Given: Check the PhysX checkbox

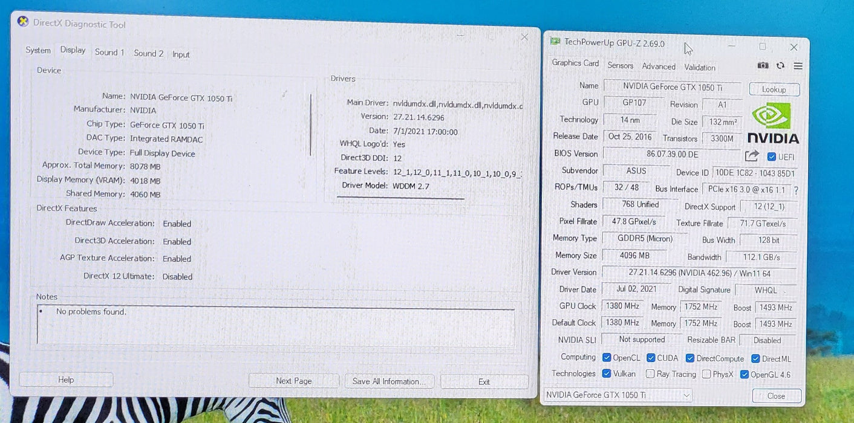Looking at the screenshot, I should 706,374.
